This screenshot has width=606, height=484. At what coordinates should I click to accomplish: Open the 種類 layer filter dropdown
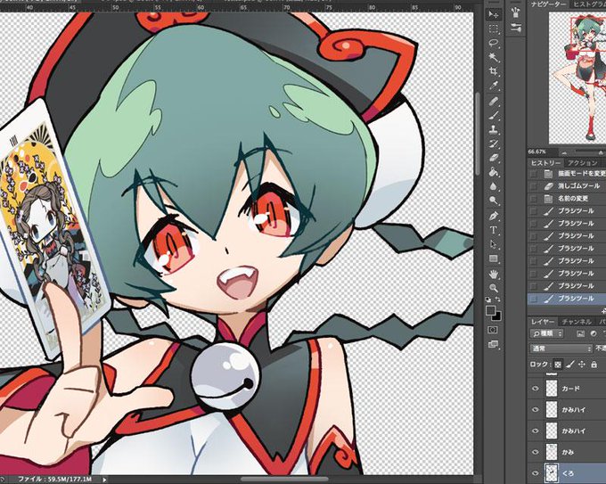547,333
